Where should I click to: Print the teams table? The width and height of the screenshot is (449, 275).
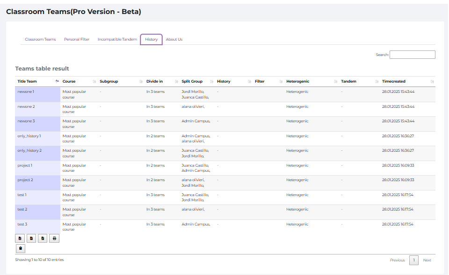(x=54, y=239)
